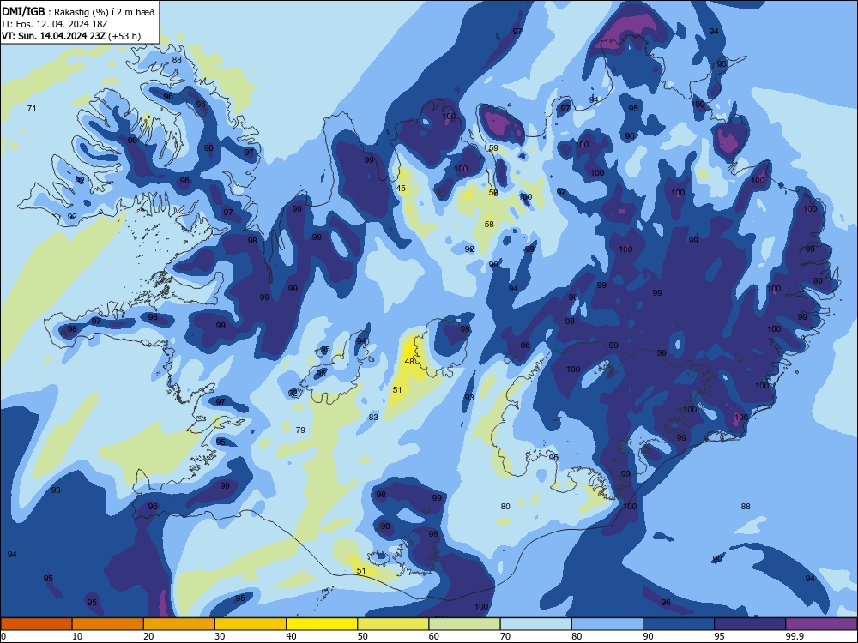Click the legend scale label '20'

[148, 636]
